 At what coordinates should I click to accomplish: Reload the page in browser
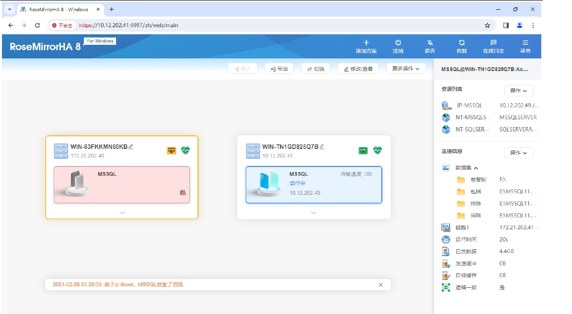coord(37,25)
